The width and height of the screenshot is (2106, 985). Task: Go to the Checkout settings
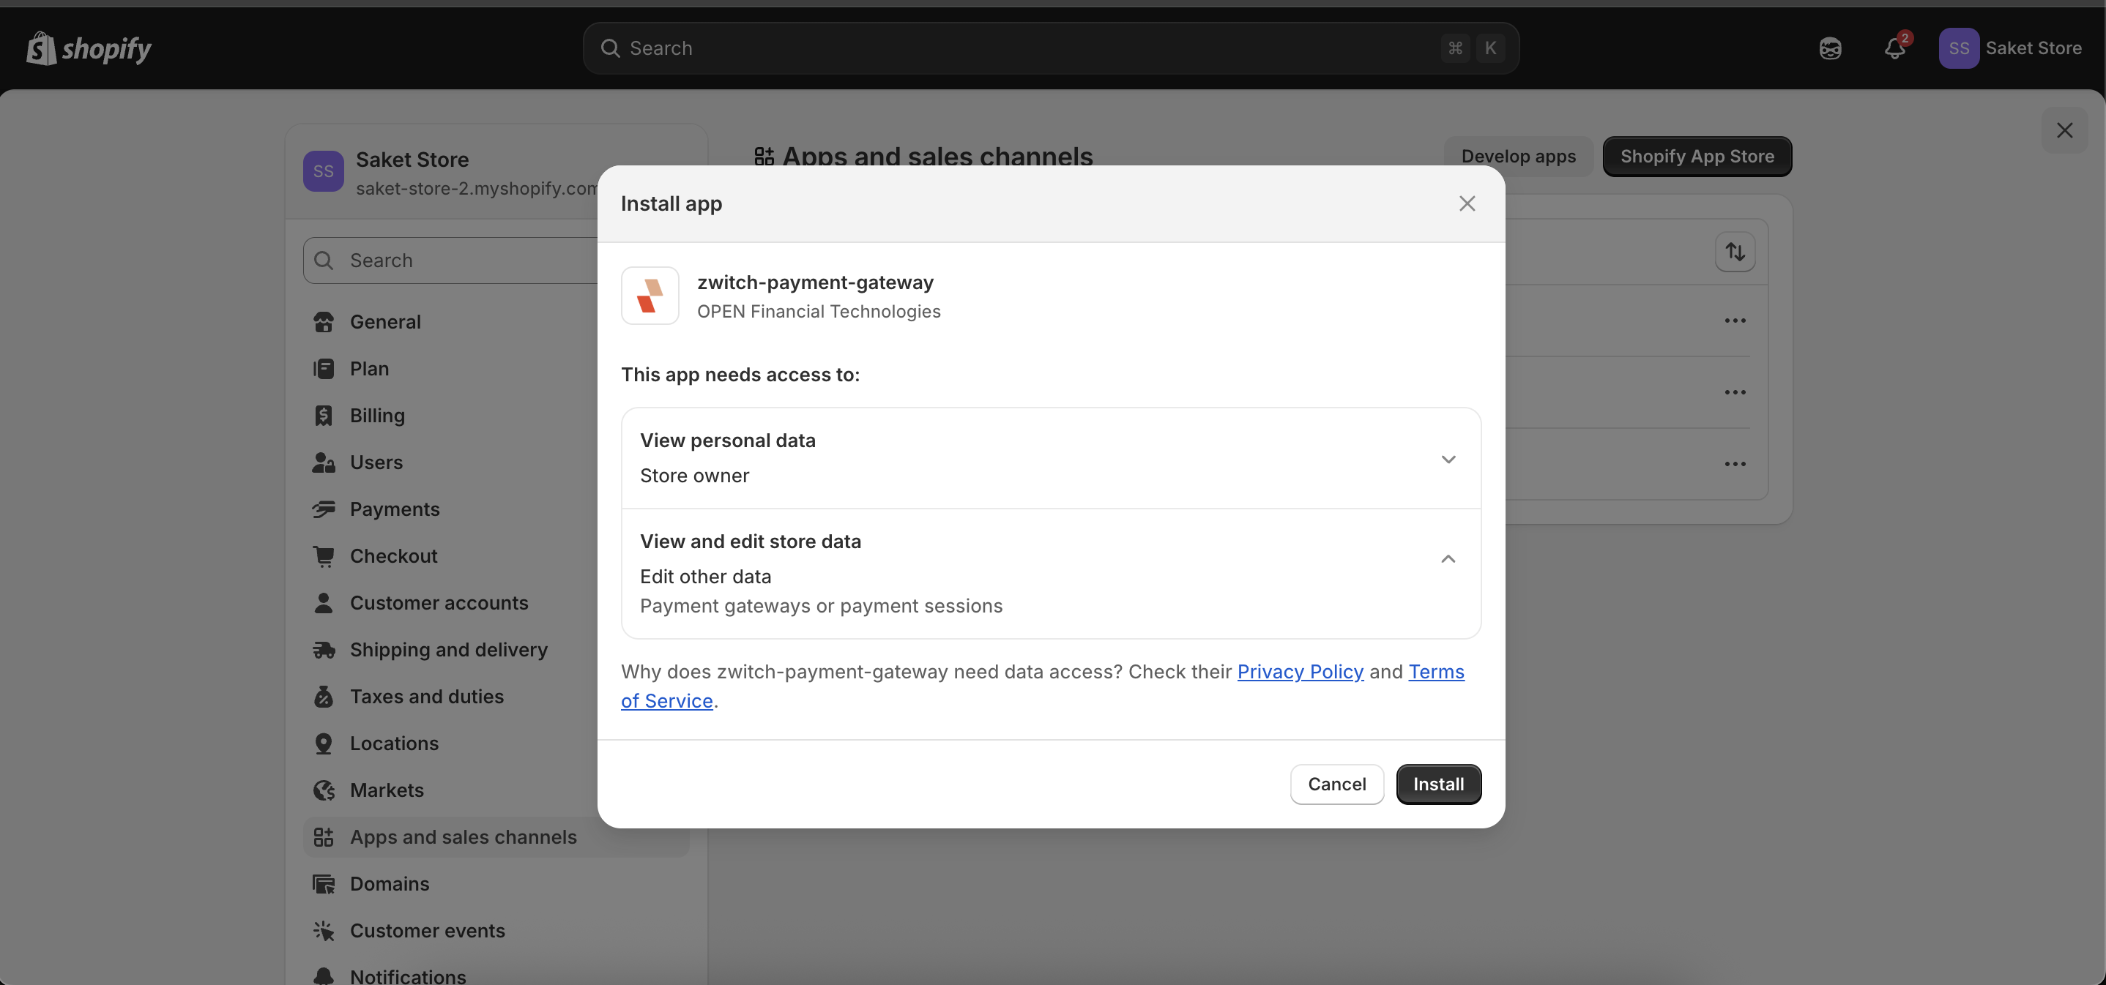click(x=393, y=555)
